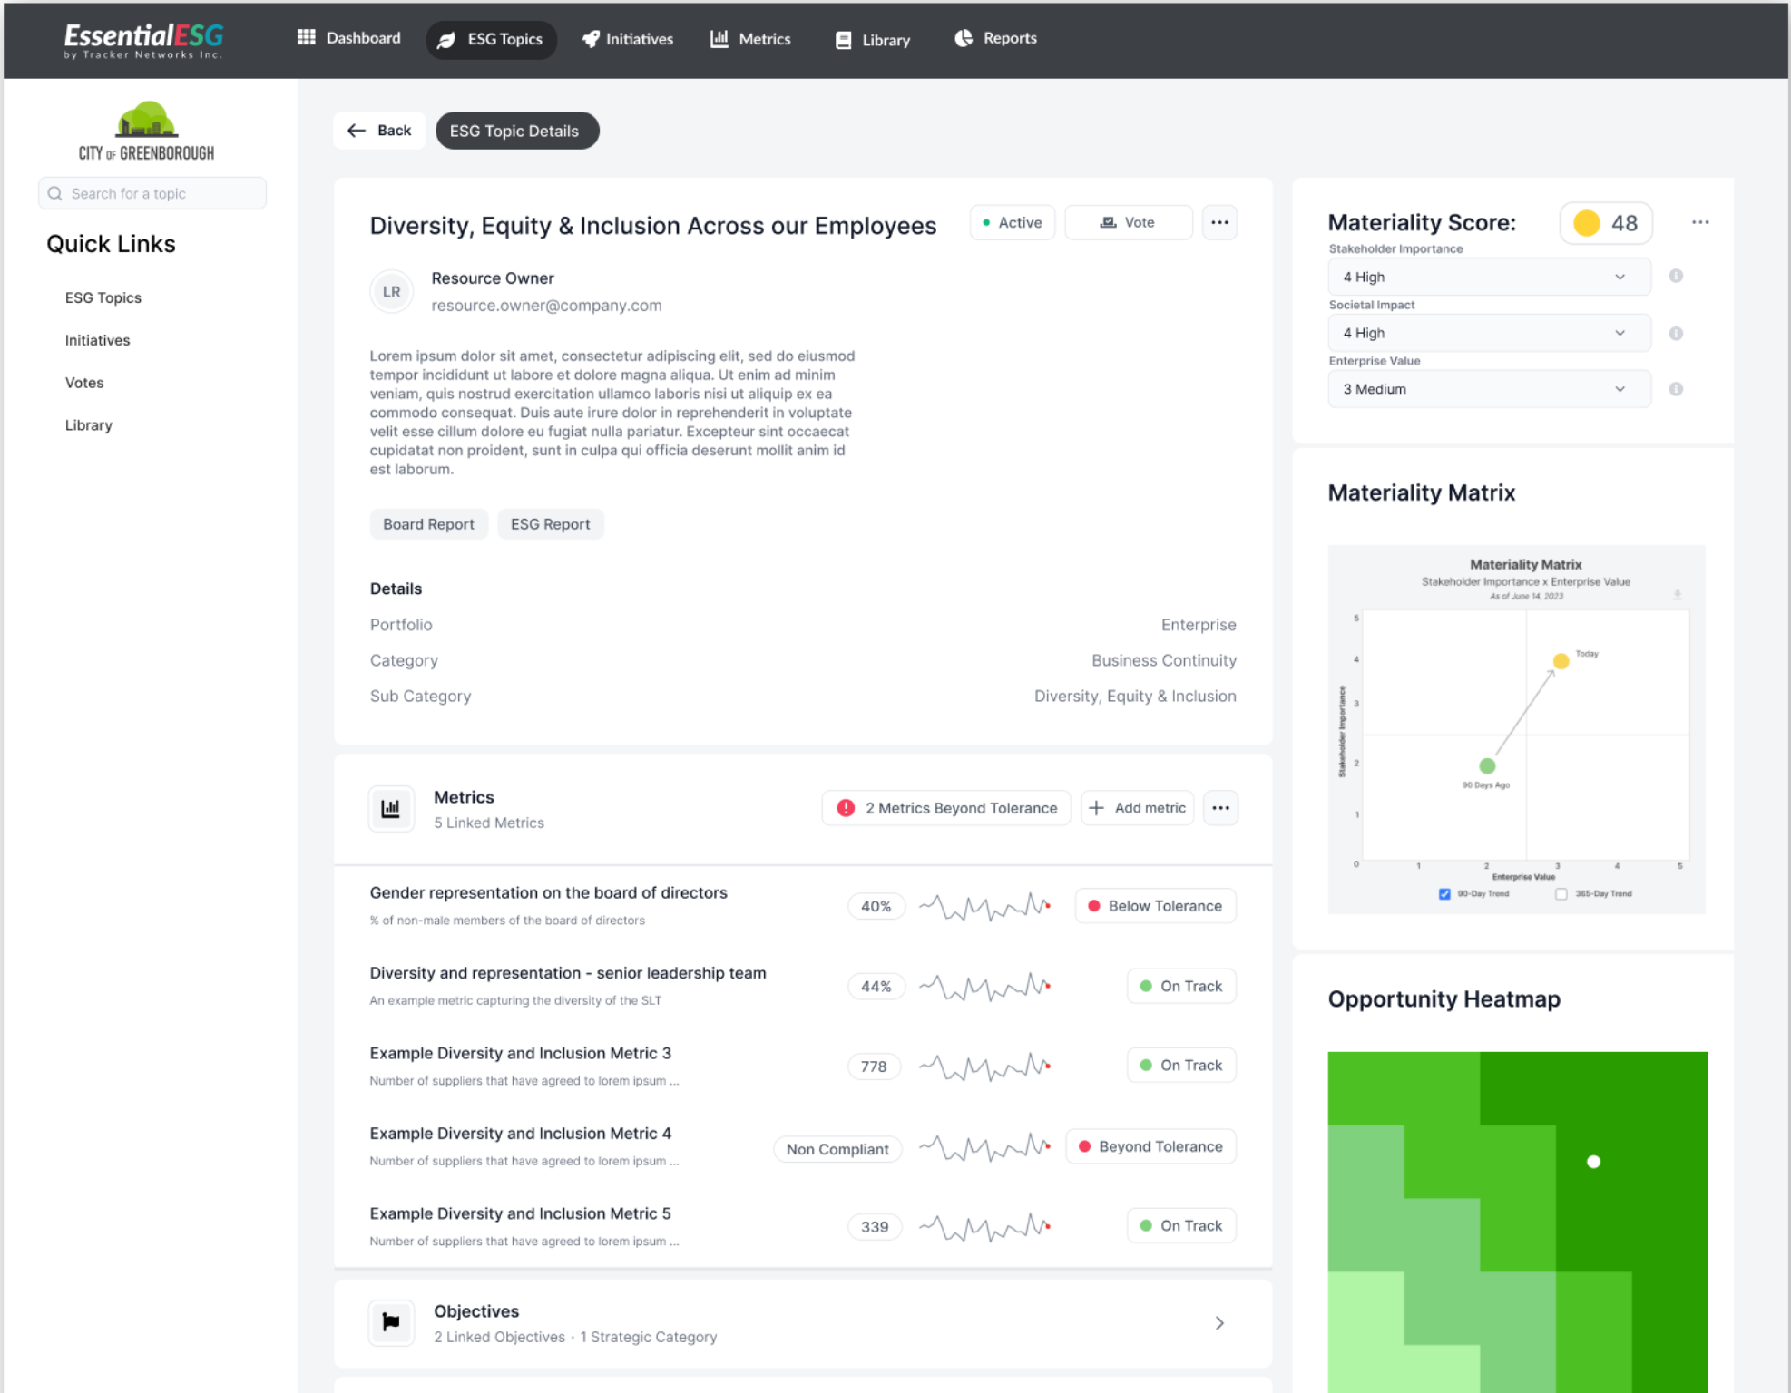Click the Add metric button
1791x1393 pixels.
pyautogui.click(x=1137, y=808)
